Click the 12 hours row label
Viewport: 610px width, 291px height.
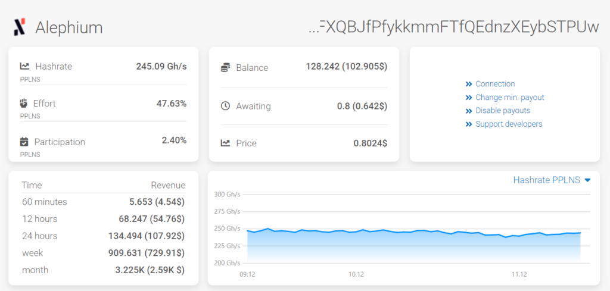[x=40, y=219]
